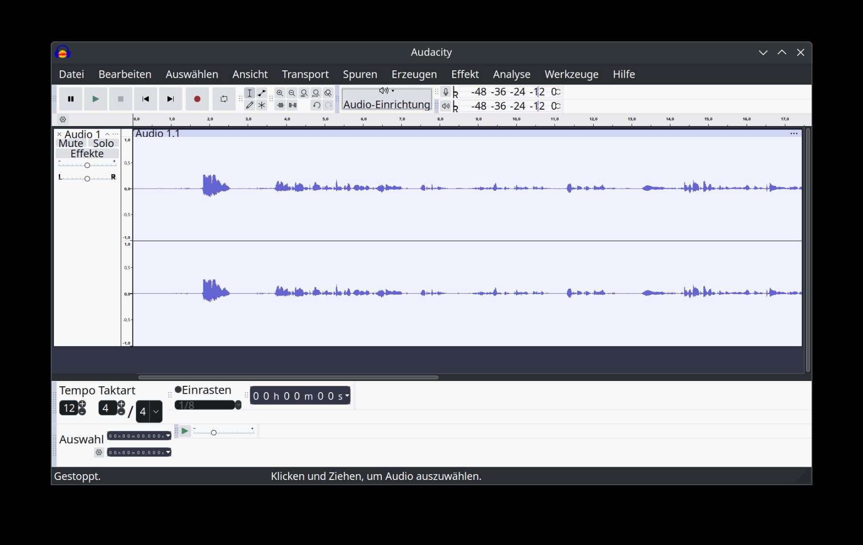Pause playback with the Pause button
Screen dimensions: 863x545
pos(71,99)
